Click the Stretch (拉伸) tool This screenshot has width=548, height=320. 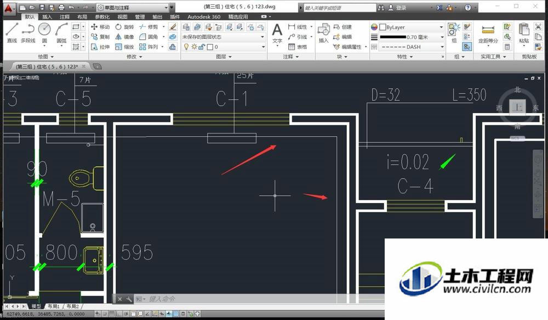click(x=100, y=46)
